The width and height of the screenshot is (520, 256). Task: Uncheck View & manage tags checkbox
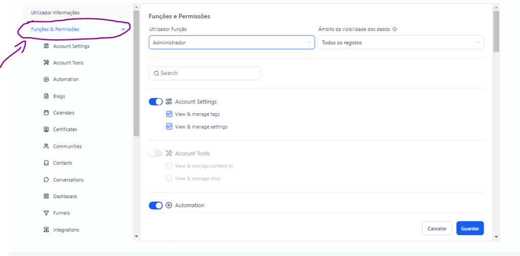[x=169, y=114]
